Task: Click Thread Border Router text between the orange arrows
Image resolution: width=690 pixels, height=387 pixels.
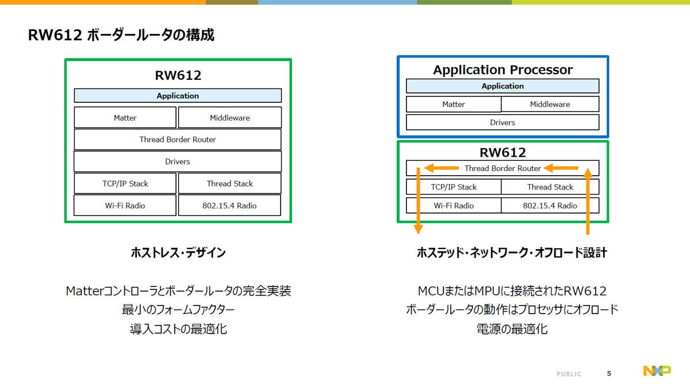Action: tap(503, 168)
